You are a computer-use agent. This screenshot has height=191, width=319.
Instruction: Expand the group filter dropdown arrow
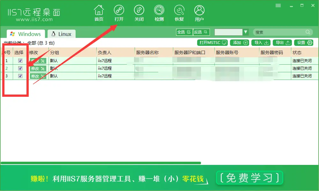[246, 32]
